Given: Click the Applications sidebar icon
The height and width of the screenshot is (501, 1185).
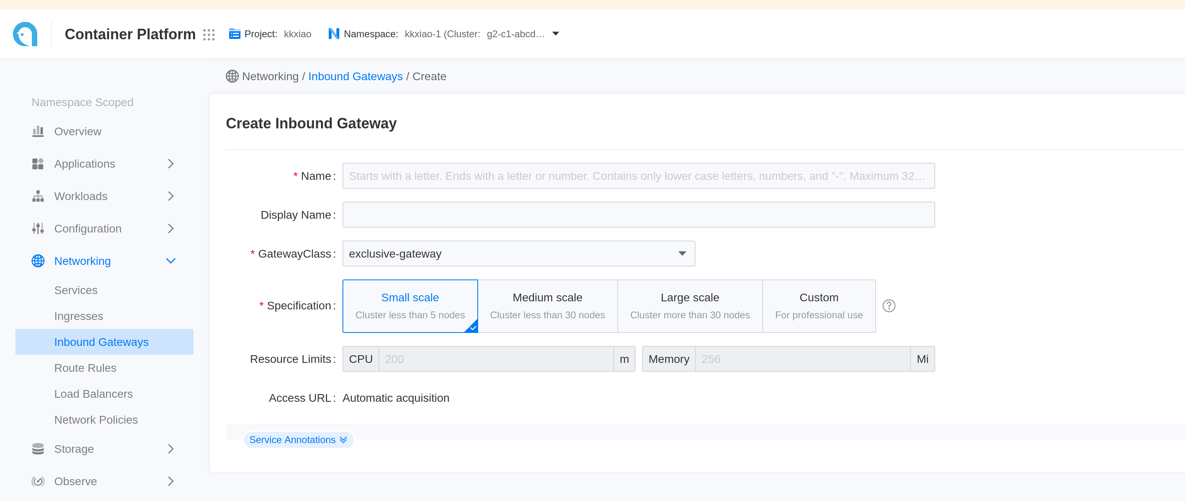Looking at the screenshot, I should pyautogui.click(x=38, y=164).
